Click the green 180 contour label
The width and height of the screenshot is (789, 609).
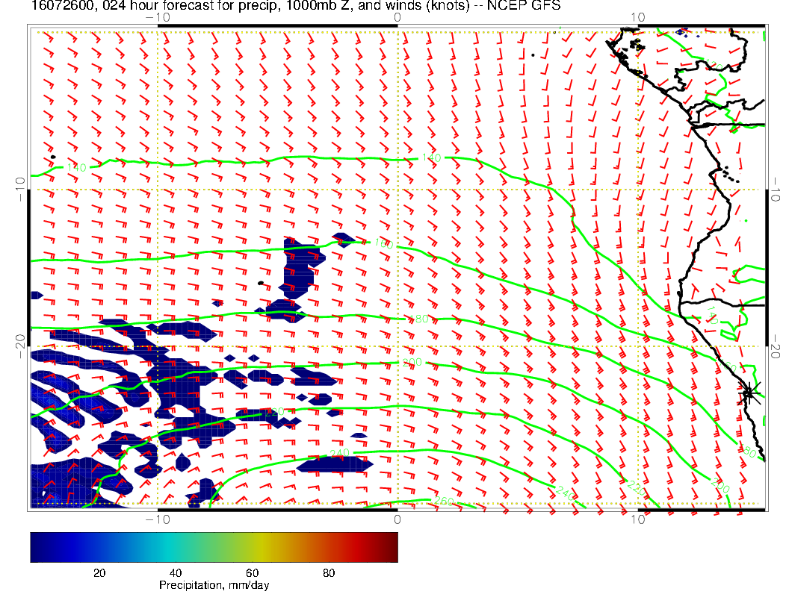[x=420, y=319]
